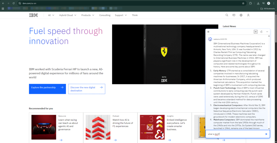Click Discover the new digital destination link
The width and height of the screenshot is (277, 143).
[87, 89]
